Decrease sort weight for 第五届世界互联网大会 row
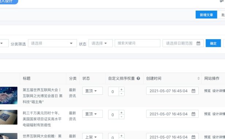The width and height of the screenshot is (225, 139). [122, 94]
